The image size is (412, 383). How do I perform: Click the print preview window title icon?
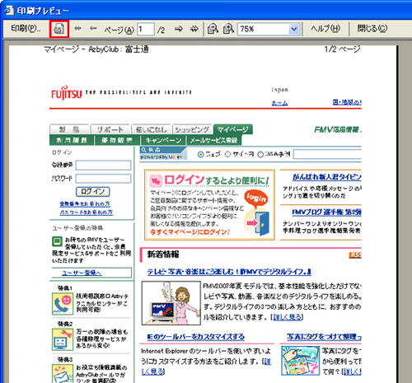pyautogui.click(x=8, y=10)
